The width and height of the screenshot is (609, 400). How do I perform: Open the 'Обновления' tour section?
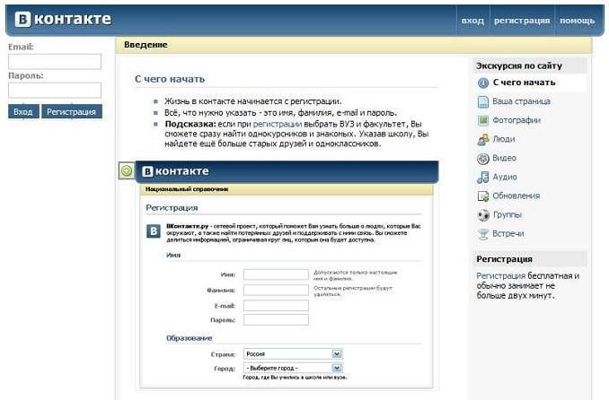[516, 196]
